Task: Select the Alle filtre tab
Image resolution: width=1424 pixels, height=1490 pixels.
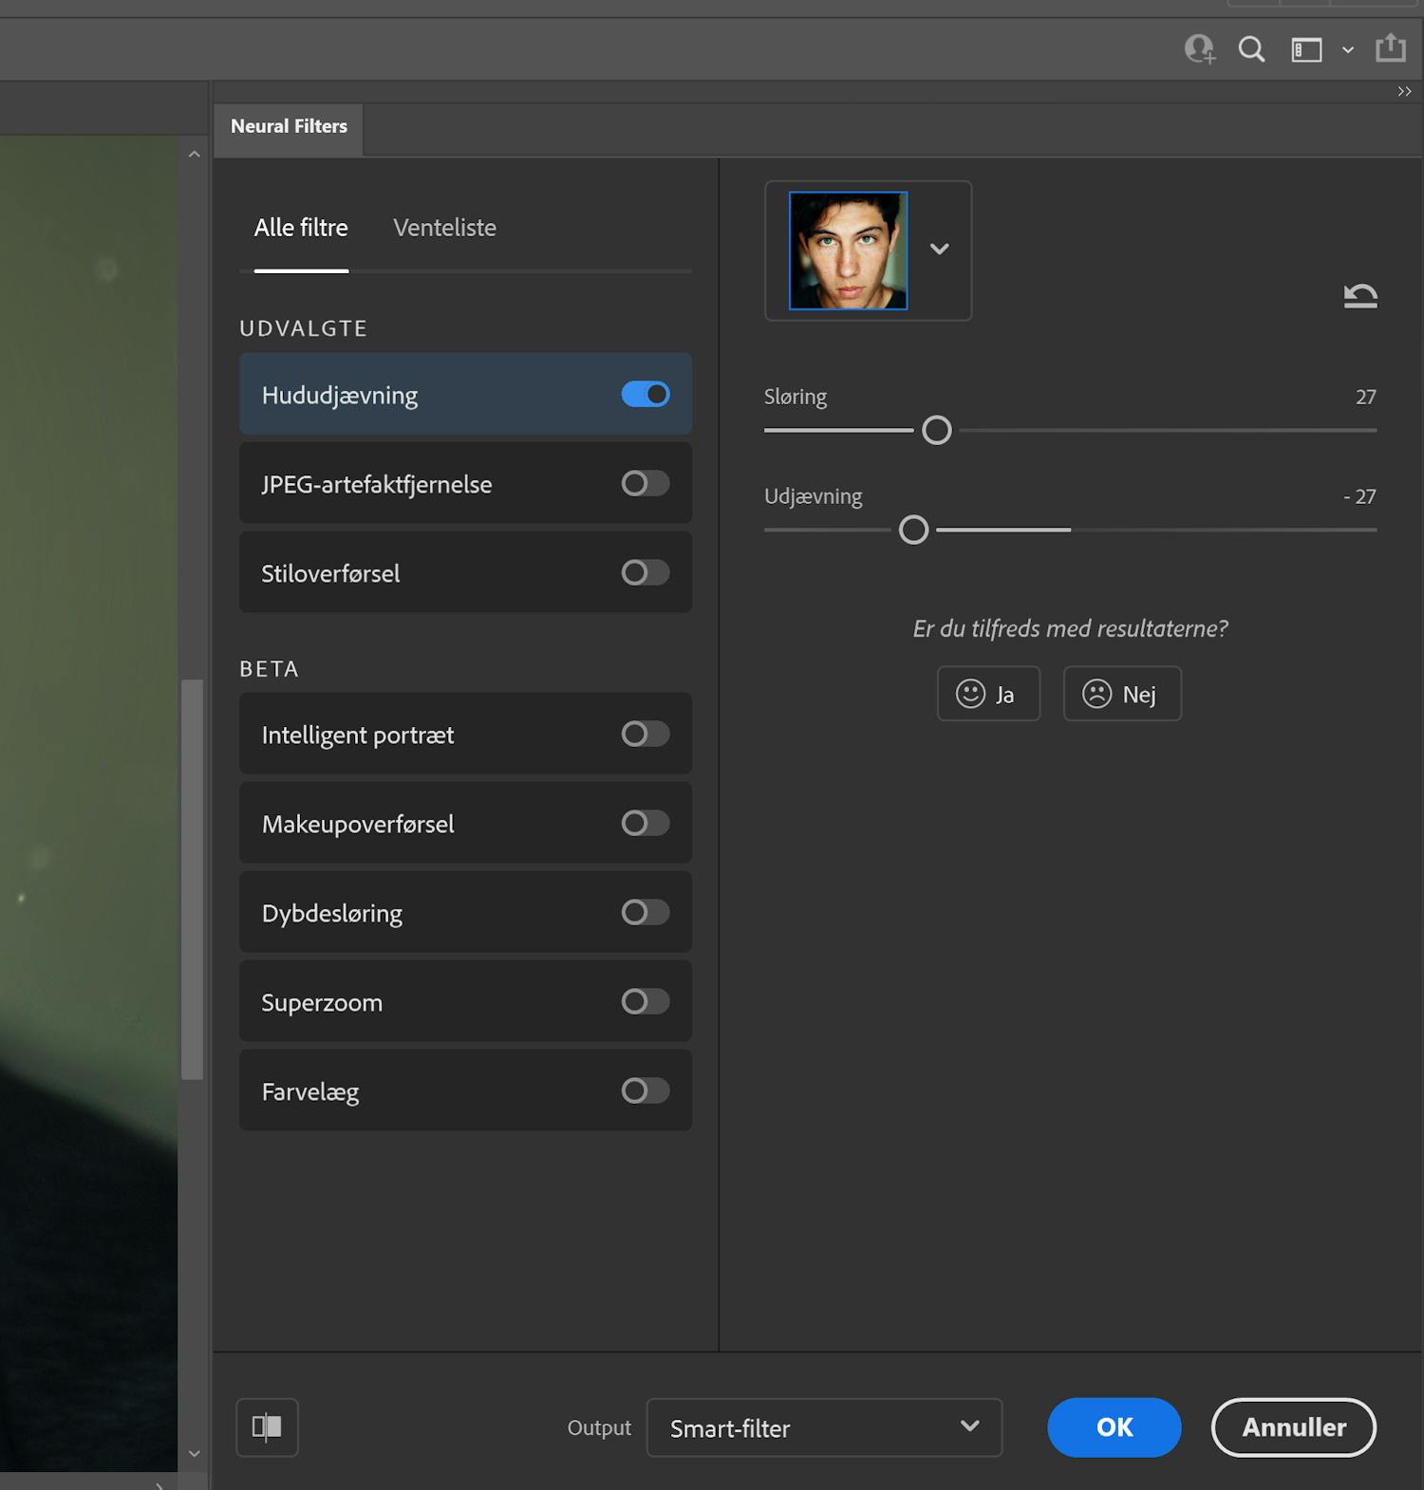Action: [x=301, y=228]
